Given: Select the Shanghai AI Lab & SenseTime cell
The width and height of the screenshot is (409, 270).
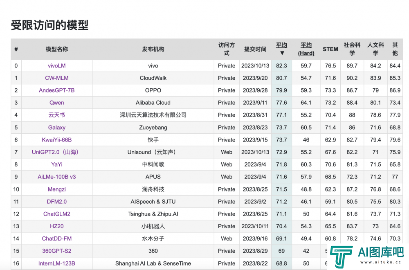Looking at the screenshot, I should (x=153, y=263).
